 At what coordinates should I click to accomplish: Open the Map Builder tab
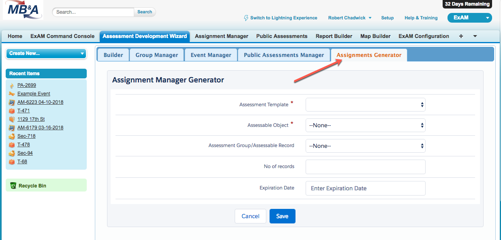[x=375, y=36]
